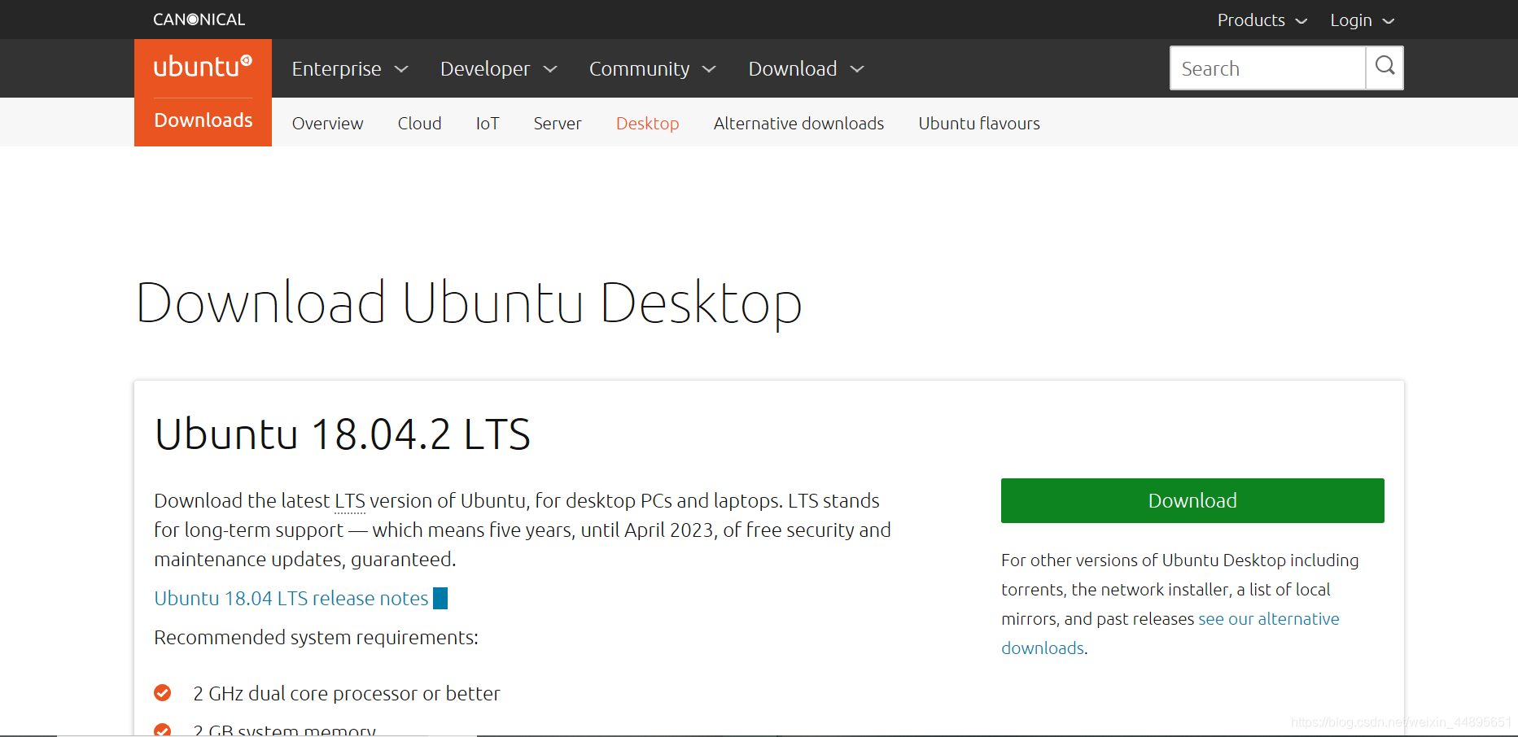Expand the Enterprise menu

click(x=350, y=69)
